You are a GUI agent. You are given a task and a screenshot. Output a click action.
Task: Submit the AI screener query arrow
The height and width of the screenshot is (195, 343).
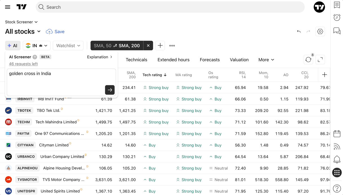(x=110, y=90)
